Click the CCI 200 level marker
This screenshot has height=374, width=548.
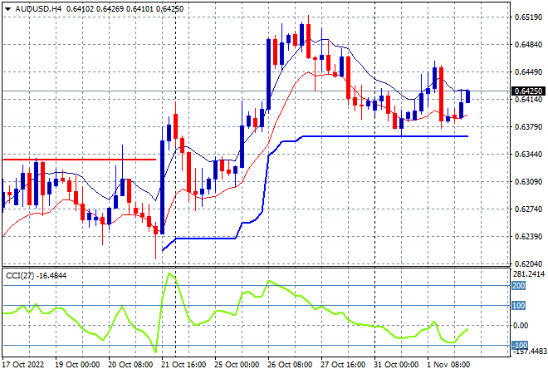519,286
